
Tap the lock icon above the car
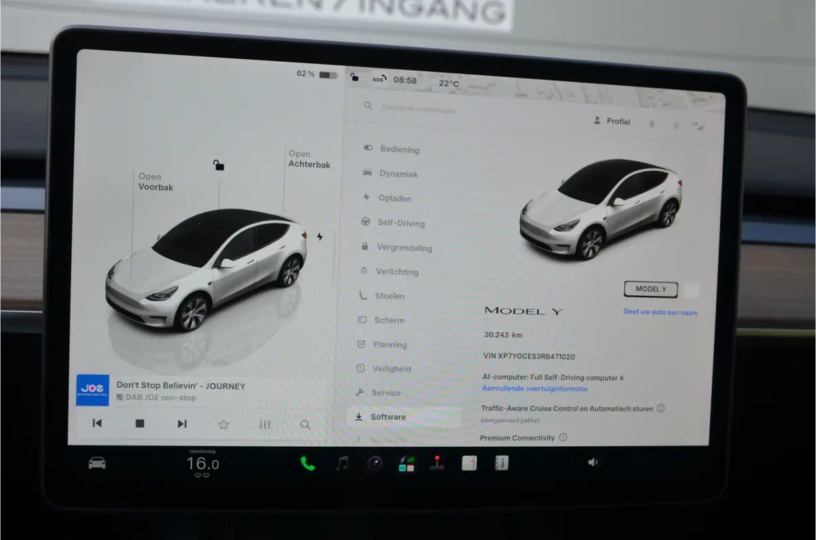coord(218,165)
